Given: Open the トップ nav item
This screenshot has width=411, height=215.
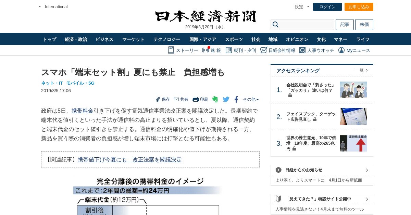Looking at the screenshot, I should pyautogui.click(x=50, y=39).
